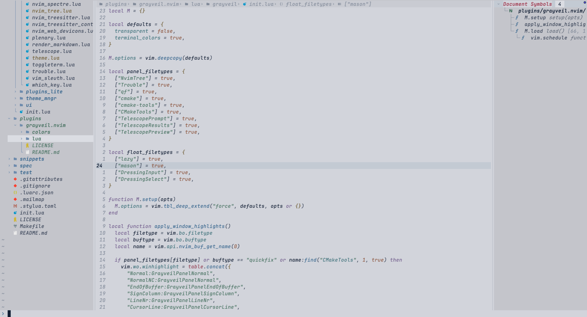Select vim.schedule symbol in outline
Viewport: 587px width, 317px height.
[549, 38]
